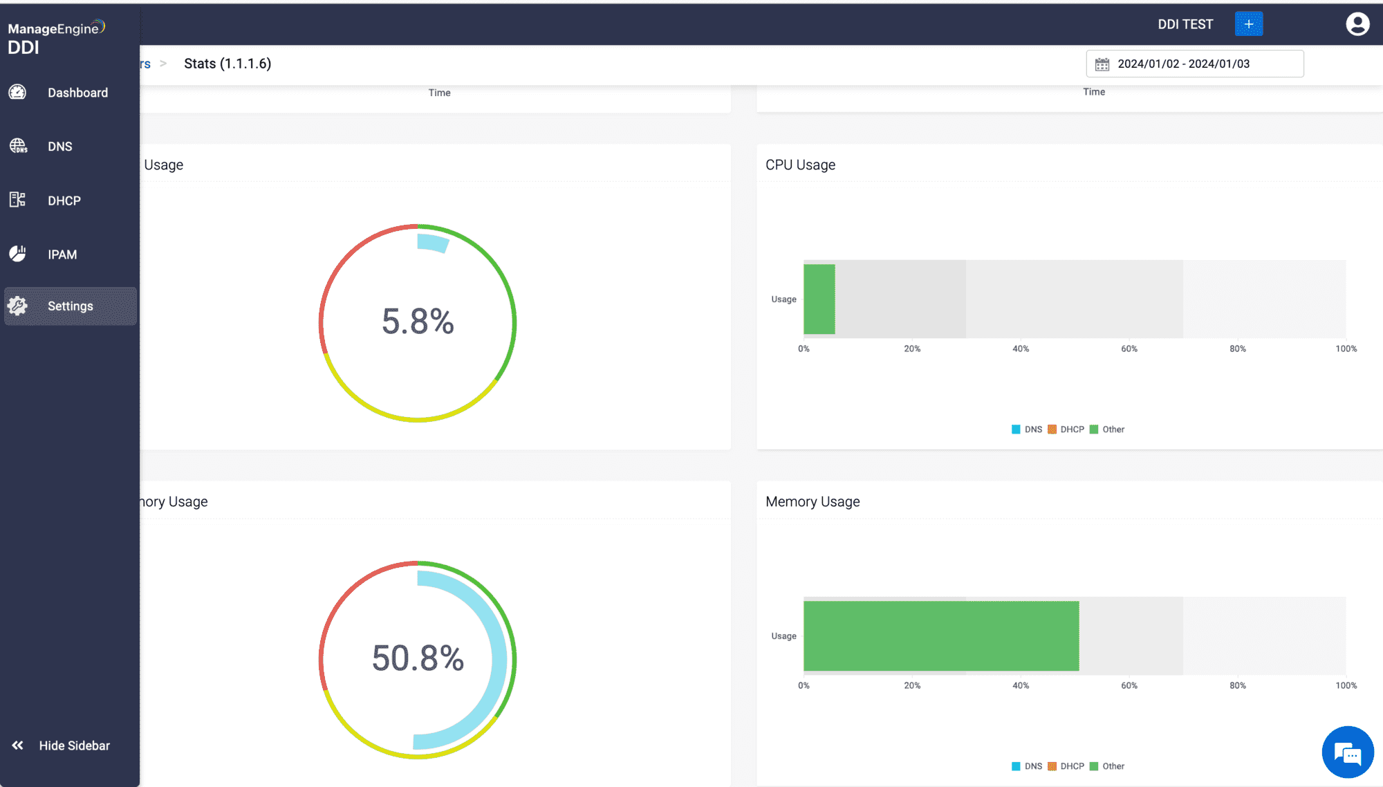This screenshot has width=1383, height=787.
Task: Click the DHCP server icon
Action: 17,200
